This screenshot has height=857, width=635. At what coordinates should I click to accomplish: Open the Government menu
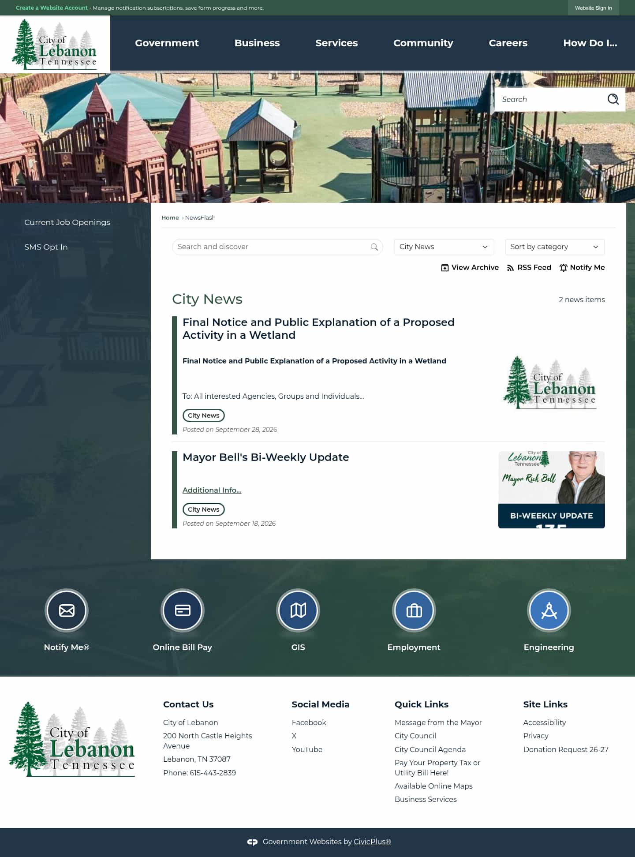[x=167, y=43]
